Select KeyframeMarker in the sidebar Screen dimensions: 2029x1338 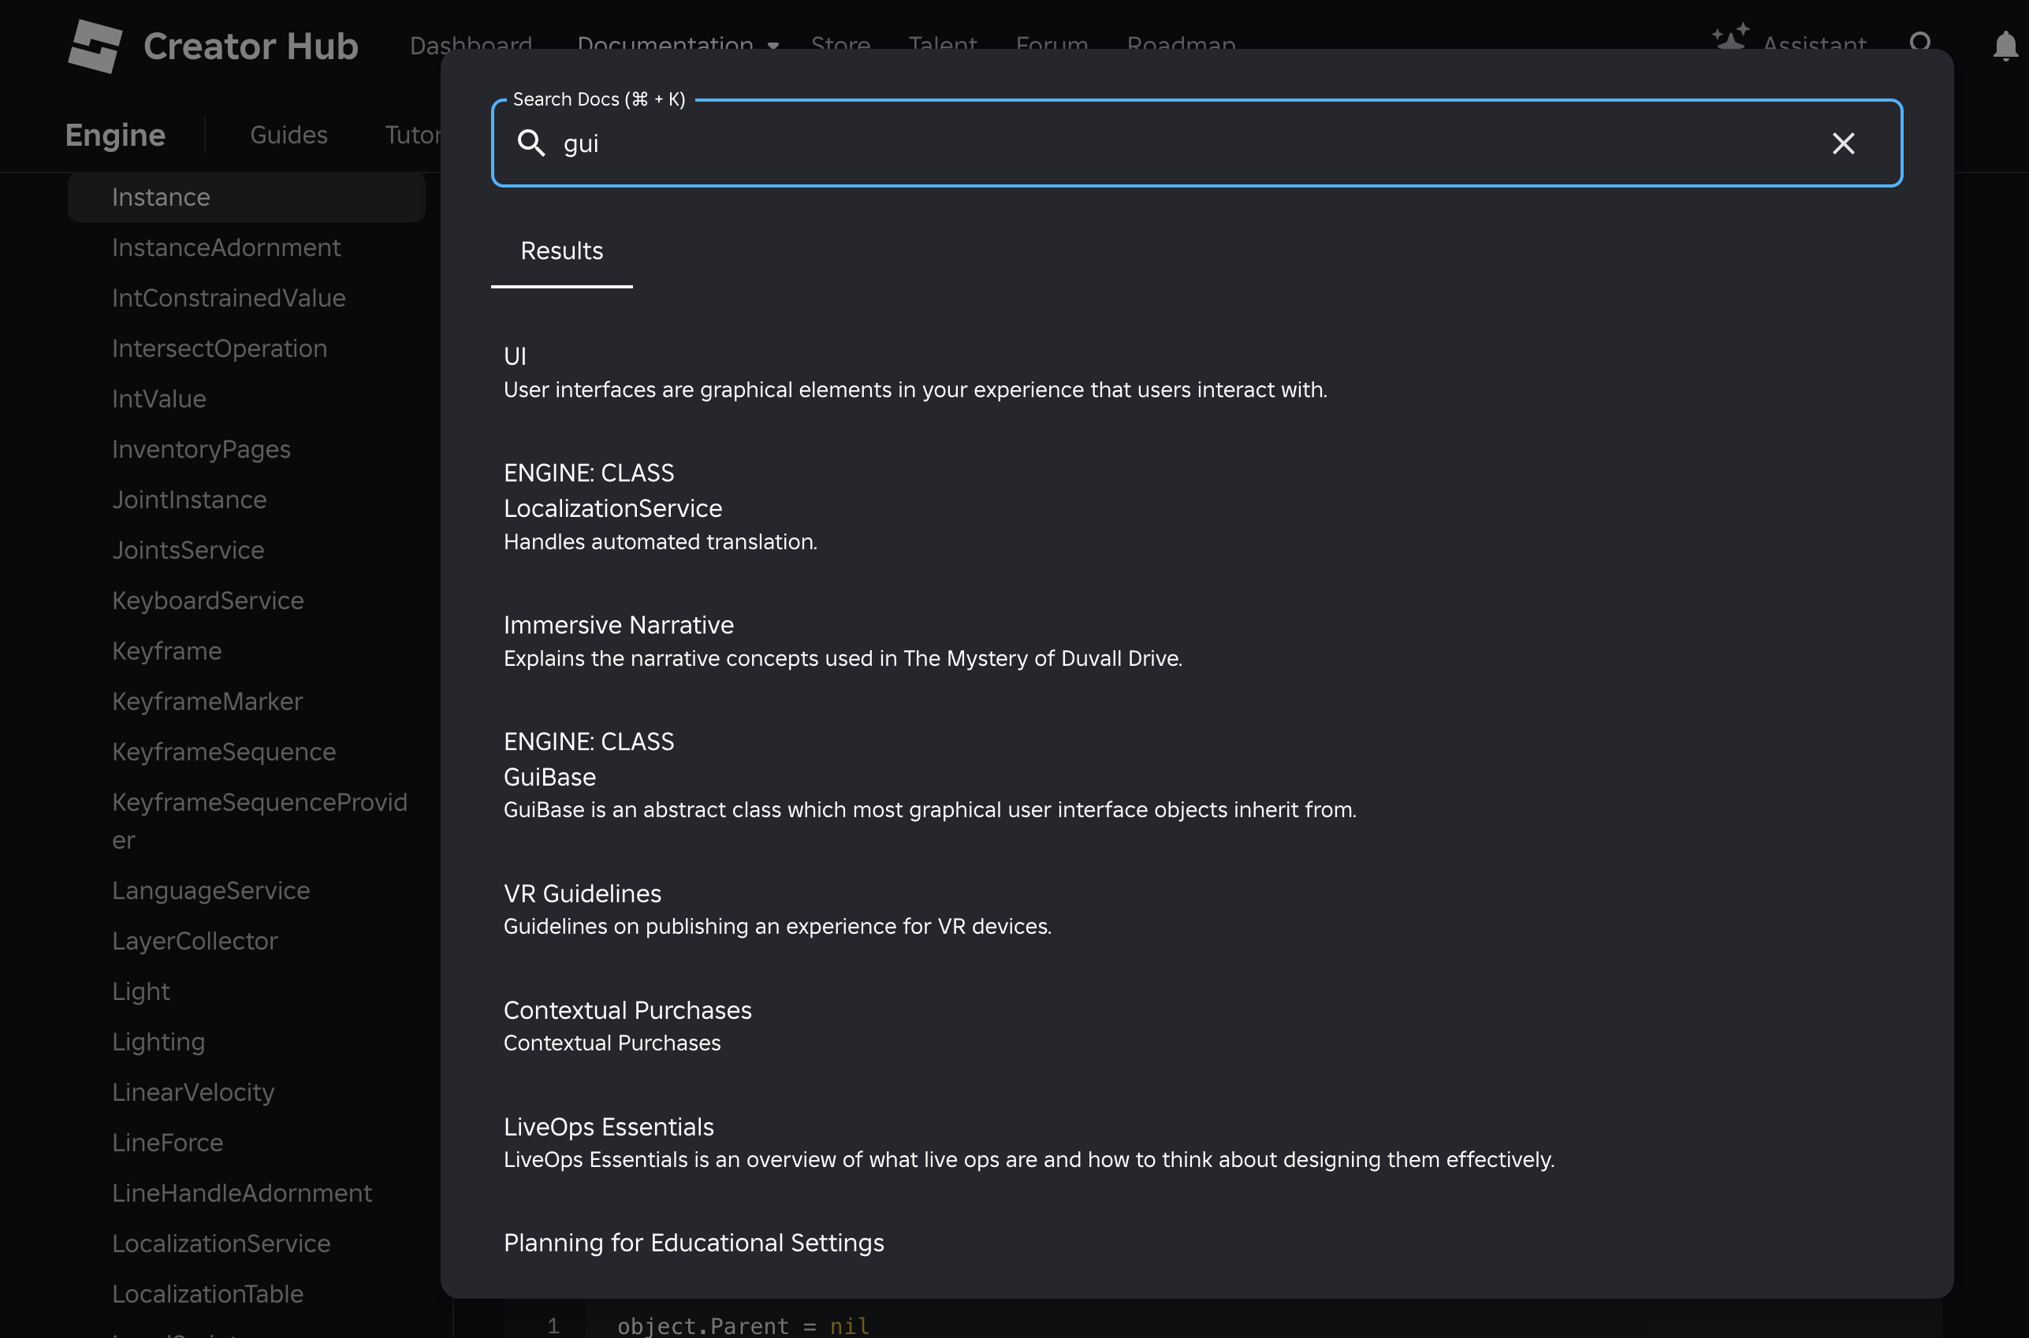tap(207, 701)
